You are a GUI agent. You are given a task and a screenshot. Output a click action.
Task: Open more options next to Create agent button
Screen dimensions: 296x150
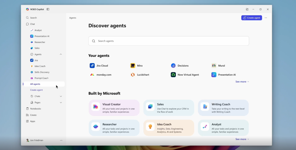click(x=266, y=18)
